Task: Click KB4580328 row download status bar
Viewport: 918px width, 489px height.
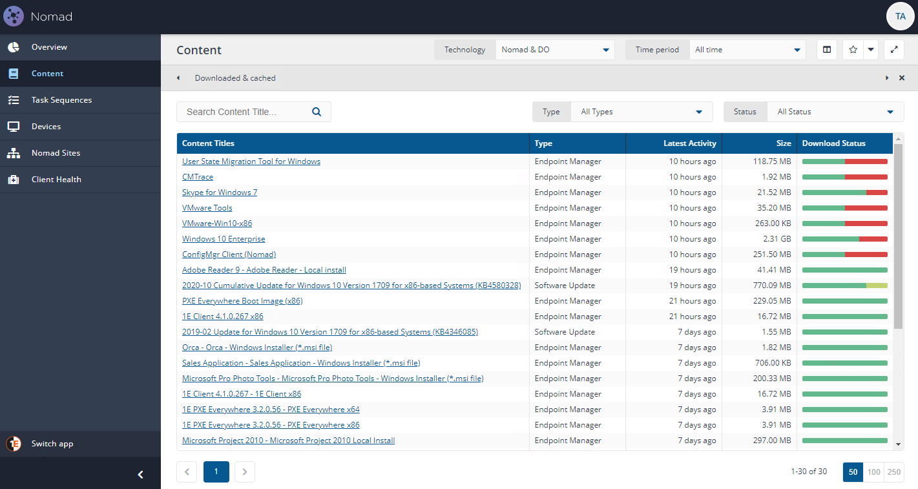Action: (x=845, y=286)
